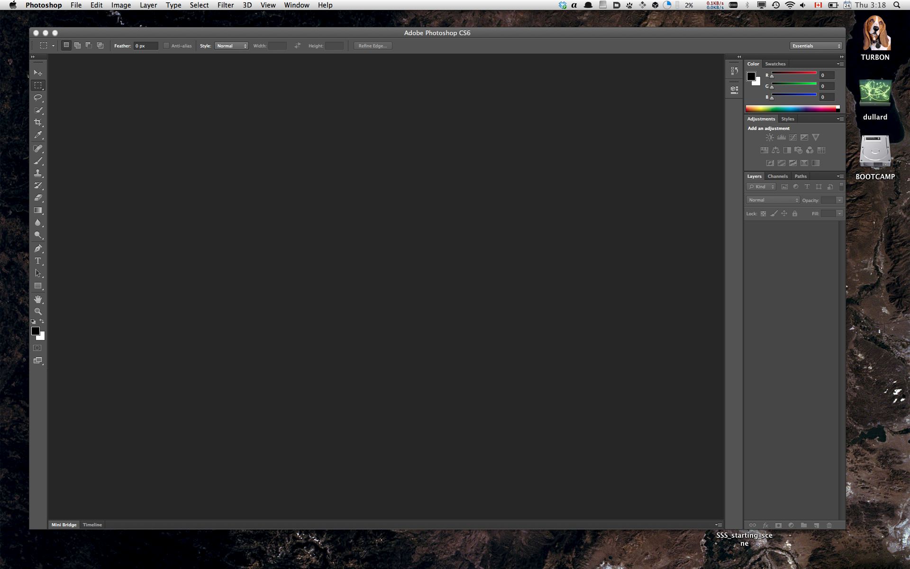Open the Image menu
The image size is (910, 569).
(120, 5)
